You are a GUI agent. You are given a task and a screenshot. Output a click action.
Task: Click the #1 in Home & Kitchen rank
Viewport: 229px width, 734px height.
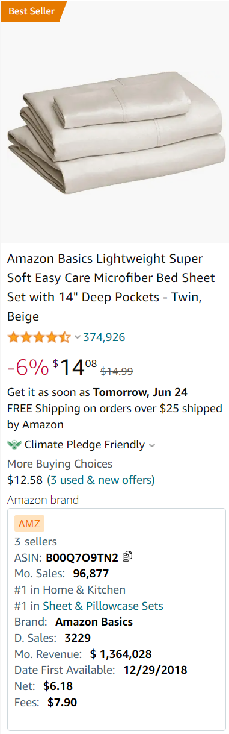70,590
